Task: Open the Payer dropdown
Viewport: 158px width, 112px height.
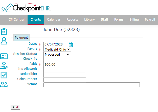Action: pyautogui.click(x=57, y=50)
